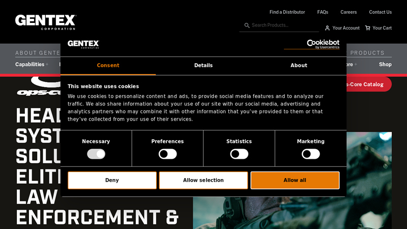This screenshot has width=407, height=229.
Task: Confirm choices with Allow selection
Action: tap(203, 180)
